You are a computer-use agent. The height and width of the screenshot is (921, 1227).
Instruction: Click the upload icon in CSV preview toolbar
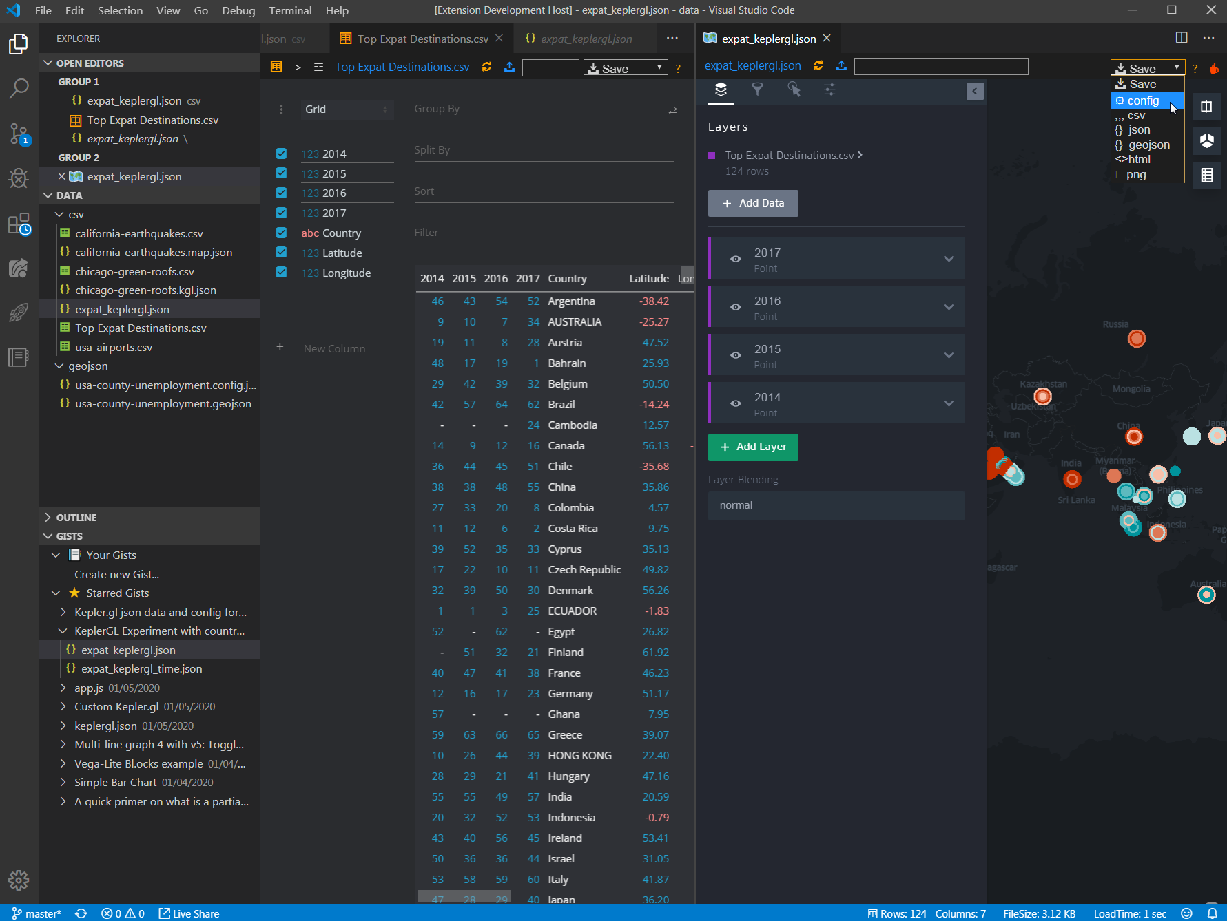click(509, 67)
